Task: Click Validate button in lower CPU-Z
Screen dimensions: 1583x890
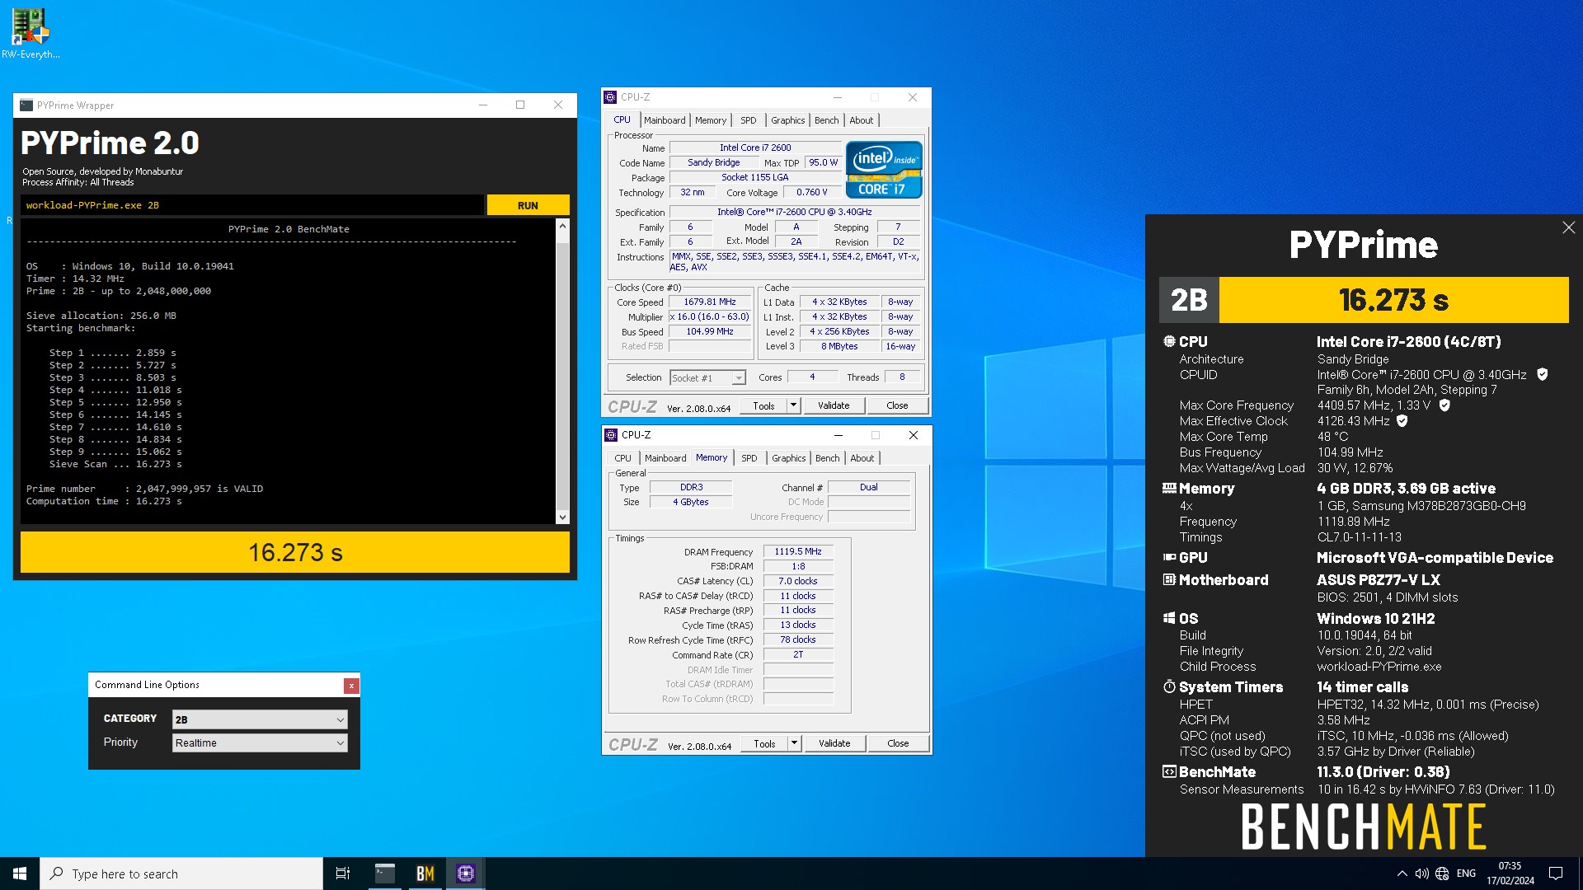Action: coord(834,743)
